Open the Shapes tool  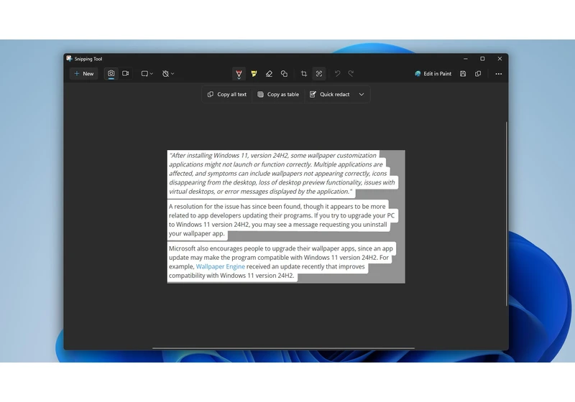point(284,74)
